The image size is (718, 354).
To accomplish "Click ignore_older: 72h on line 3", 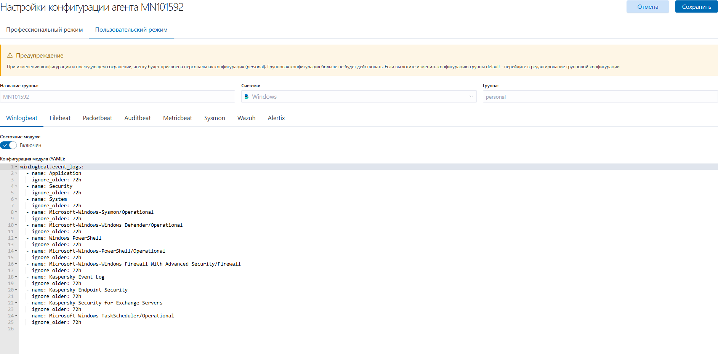I will pyautogui.click(x=56, y=180).
